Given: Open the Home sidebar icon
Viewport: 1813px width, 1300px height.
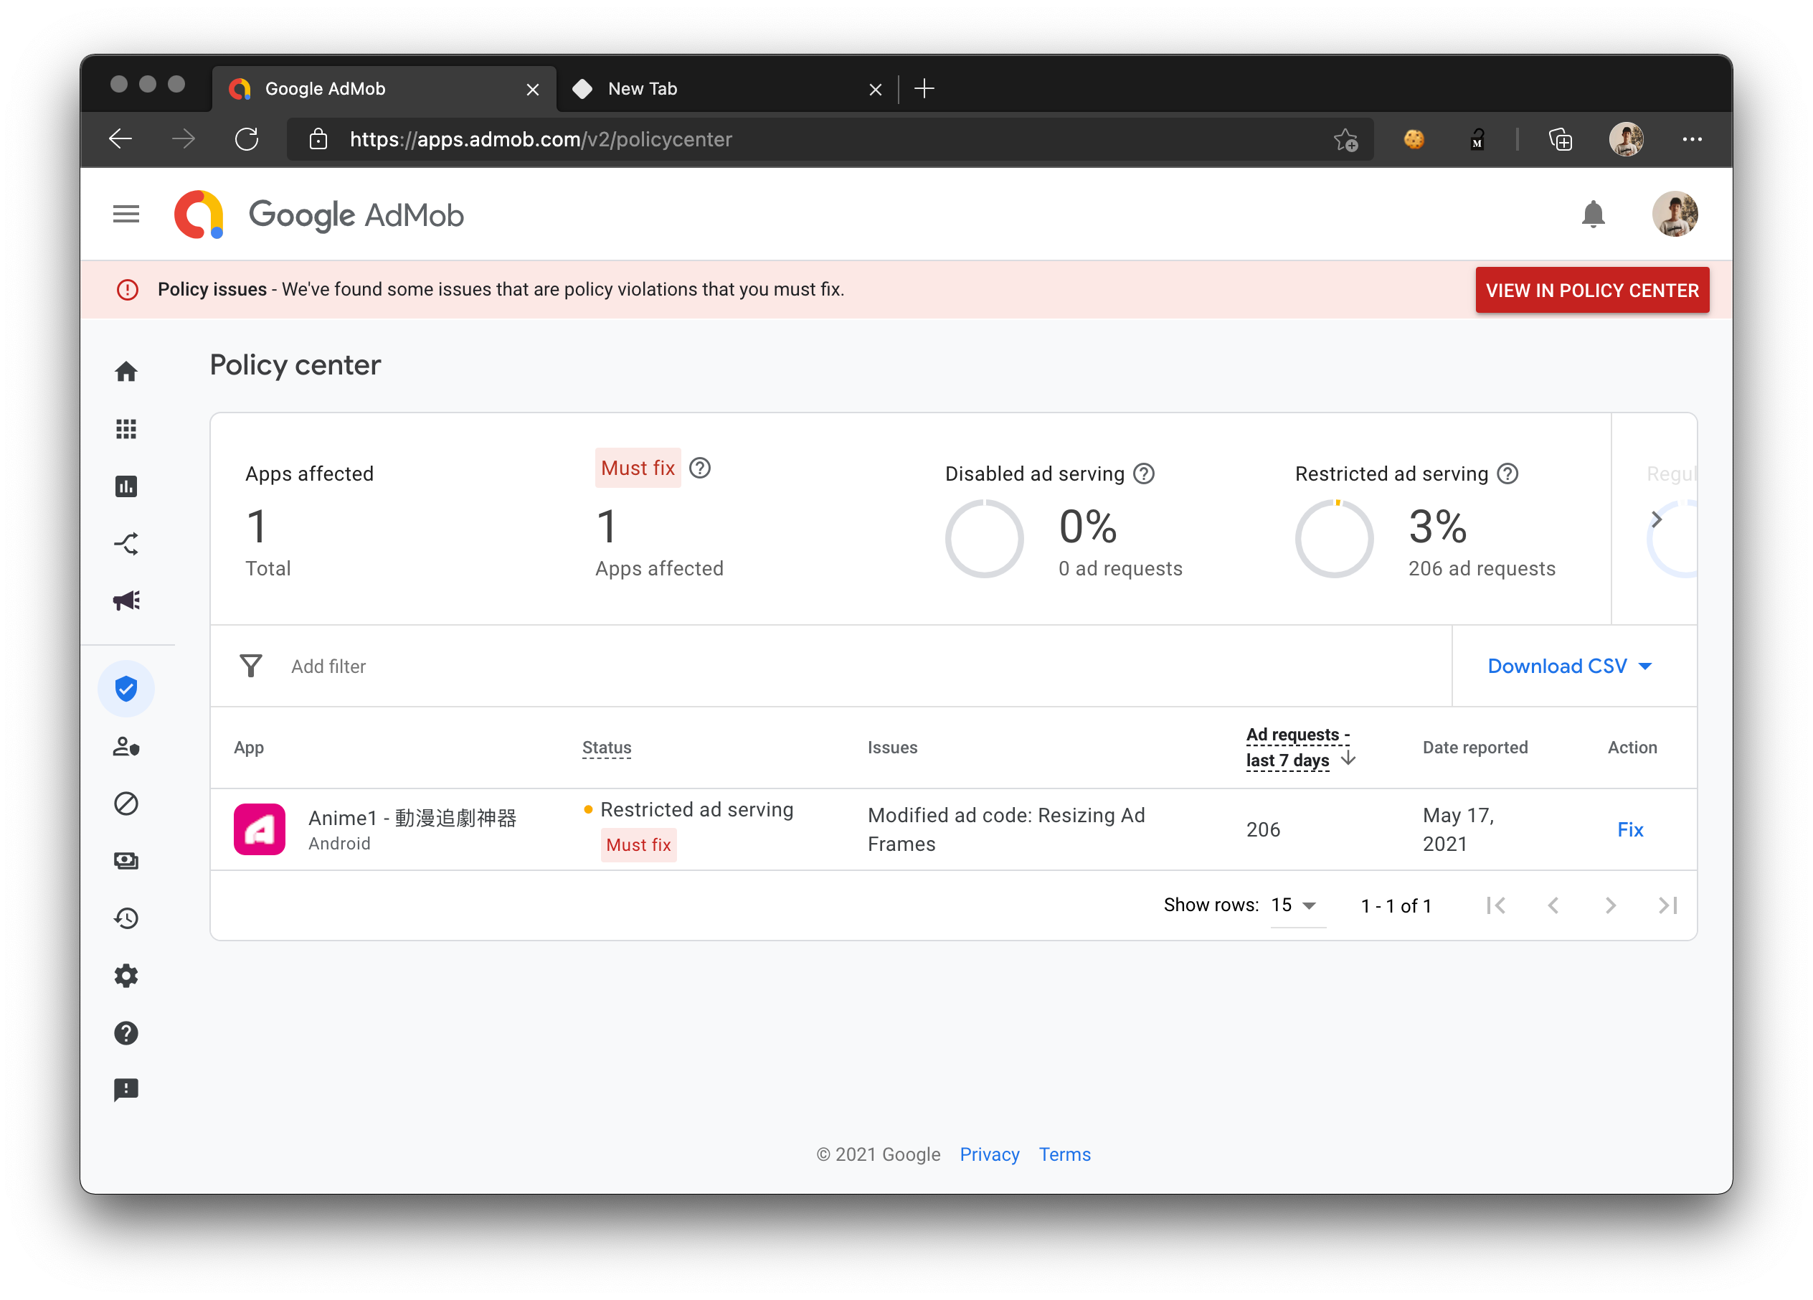Looking at the screenshot, I should 126,372.
